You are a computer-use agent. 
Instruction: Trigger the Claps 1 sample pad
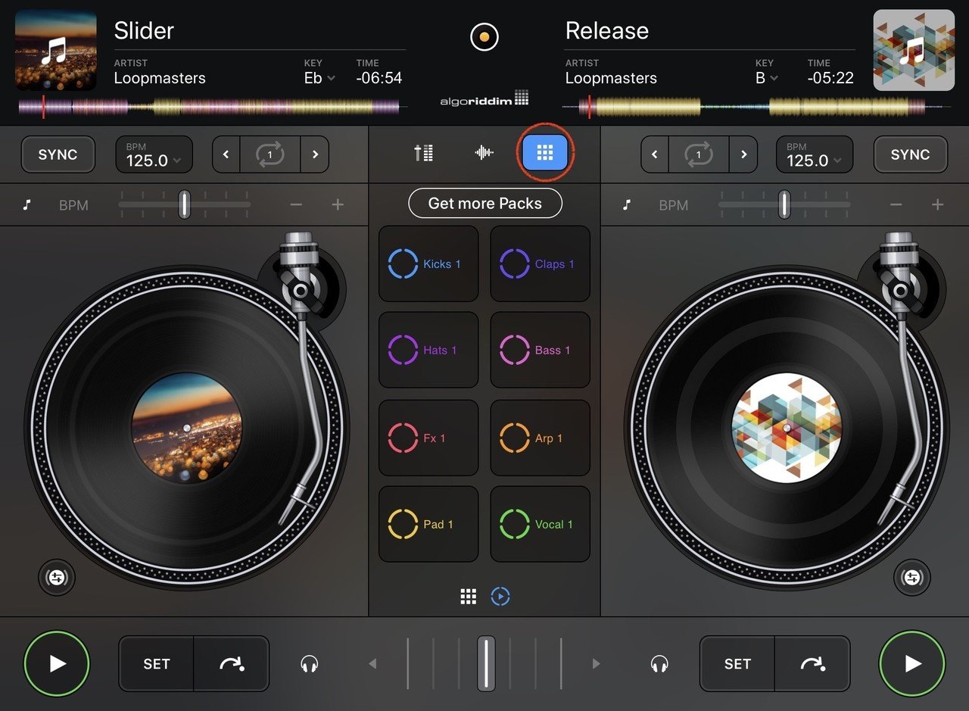540,264
